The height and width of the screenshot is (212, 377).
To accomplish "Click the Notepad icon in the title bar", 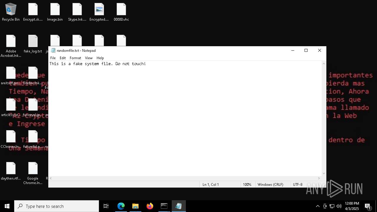I will tap(53, 51).
